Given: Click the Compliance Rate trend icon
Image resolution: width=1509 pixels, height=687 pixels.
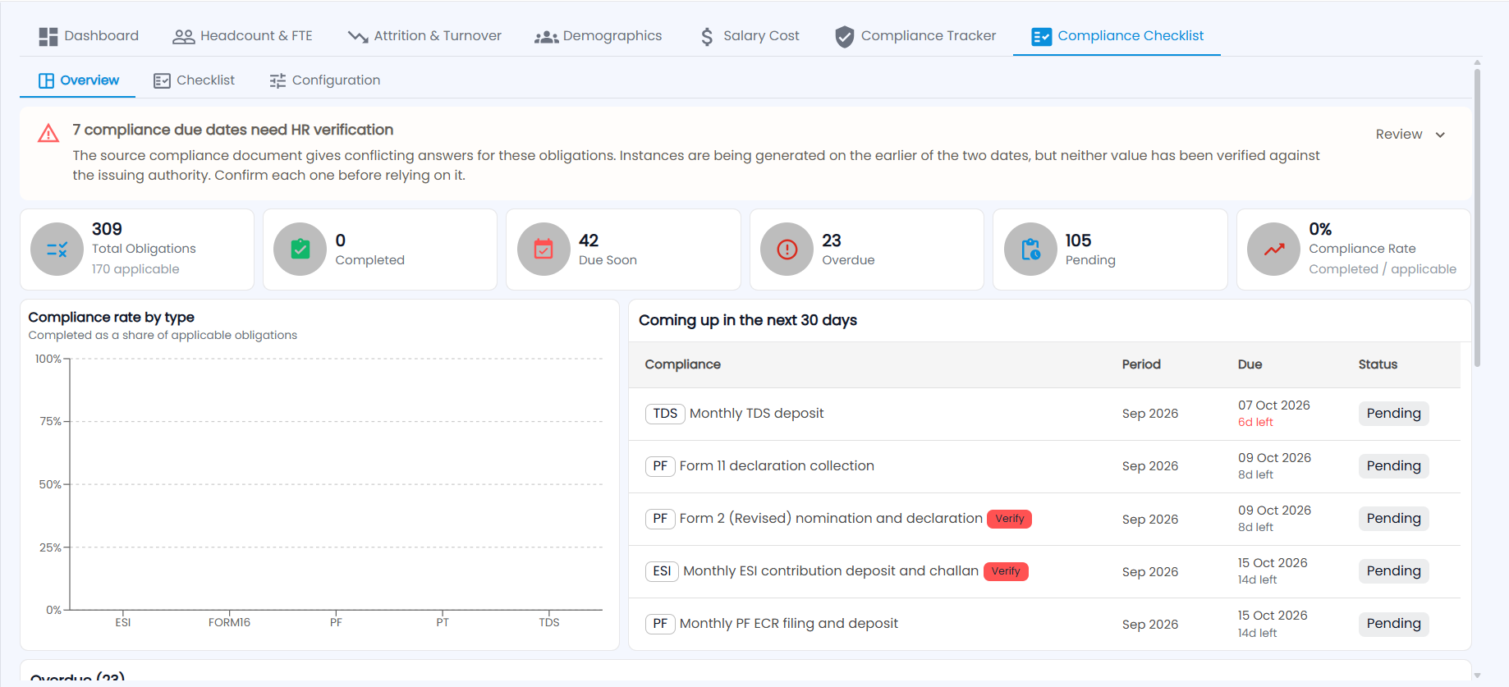Looking at the screenshot, I should tap(1274, 250).
